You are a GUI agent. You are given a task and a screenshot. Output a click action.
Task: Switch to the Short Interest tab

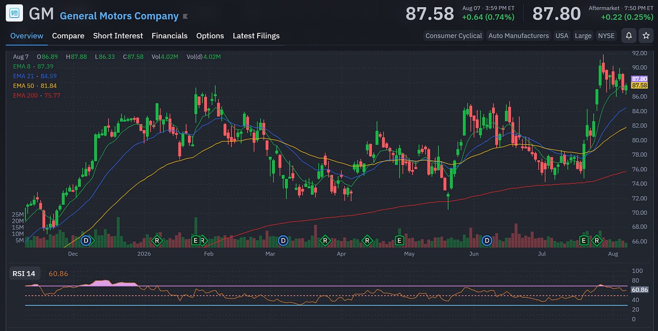(118, 36)
